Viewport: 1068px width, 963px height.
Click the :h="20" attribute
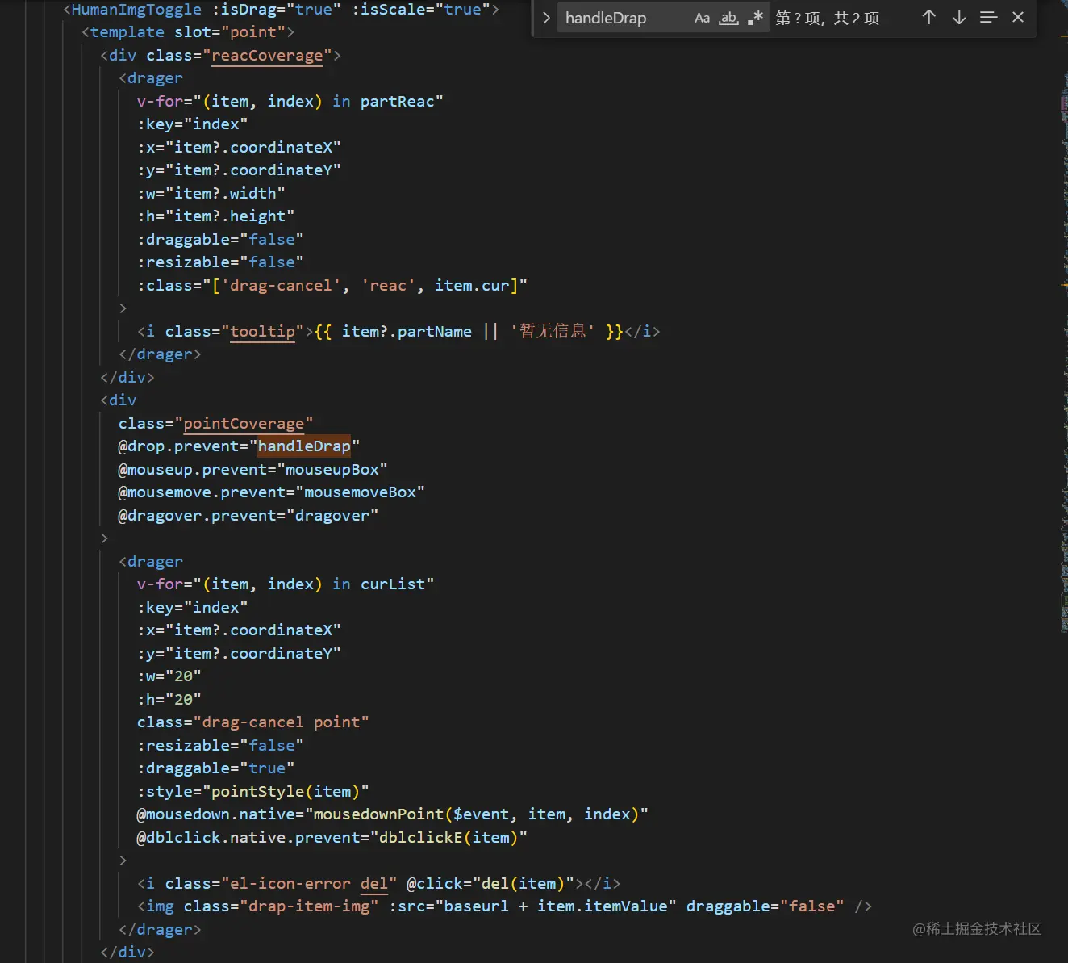click(169, 700)
